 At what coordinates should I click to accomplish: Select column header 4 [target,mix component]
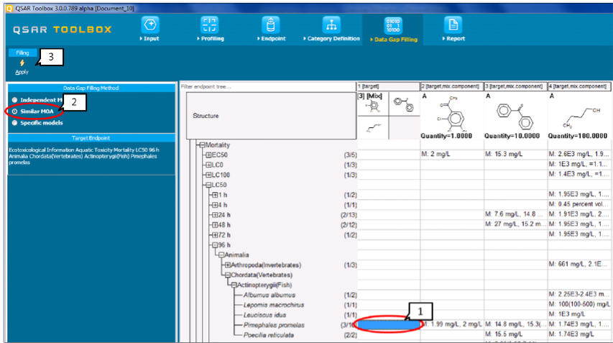[579, 86]
